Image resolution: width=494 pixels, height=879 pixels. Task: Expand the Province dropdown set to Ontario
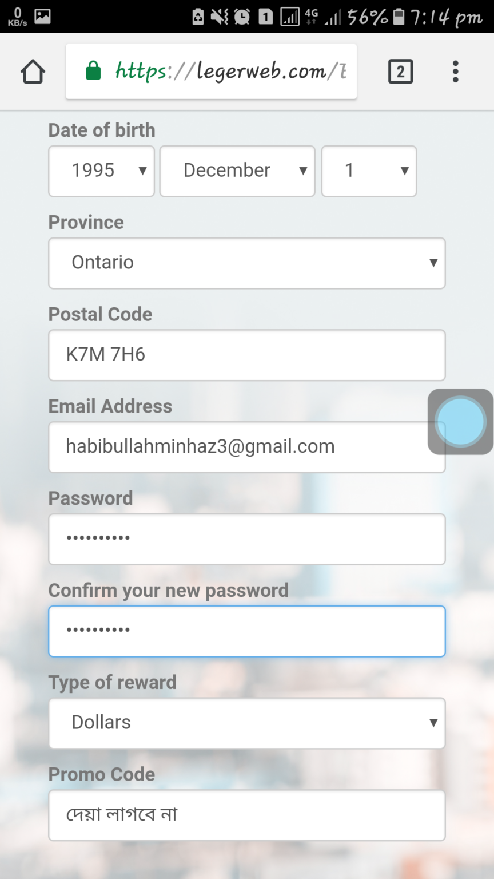click(x=246, y=263)
